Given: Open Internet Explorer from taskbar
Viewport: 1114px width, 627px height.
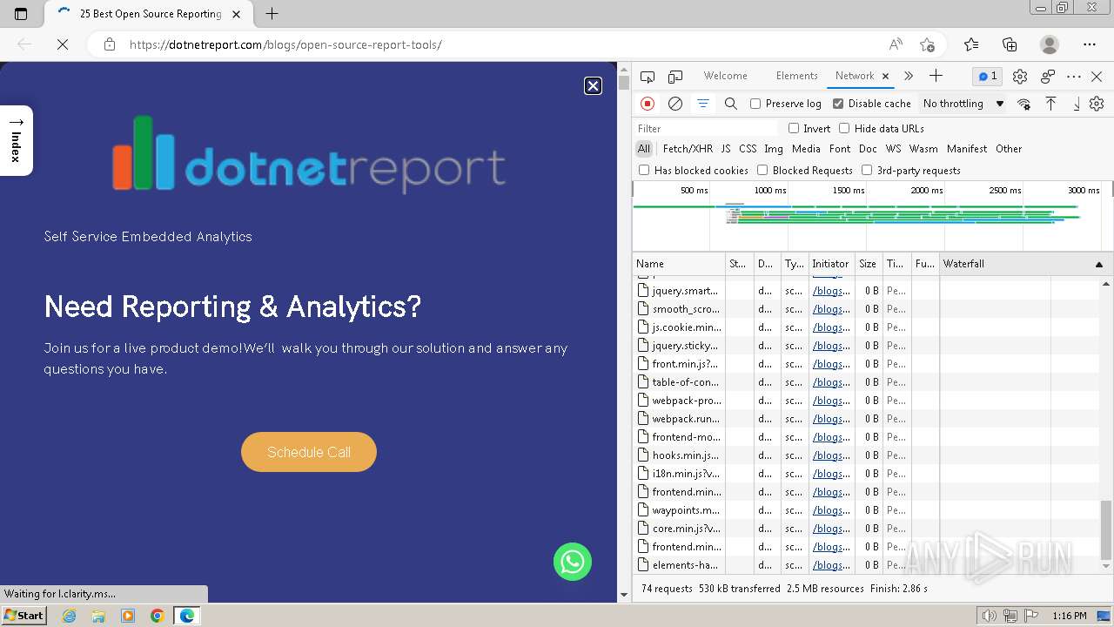Looking at the screenshot, I should point(70,616).
